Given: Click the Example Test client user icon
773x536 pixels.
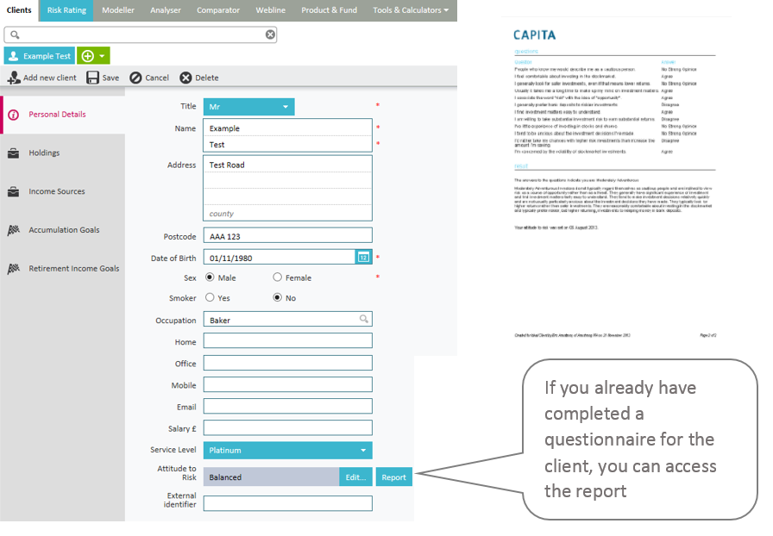Looking at the screenshot, I should (14, 56).
